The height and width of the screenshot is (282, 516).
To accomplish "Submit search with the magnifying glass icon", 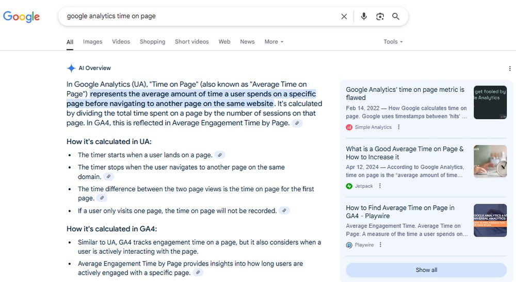I will coord(396,16).
